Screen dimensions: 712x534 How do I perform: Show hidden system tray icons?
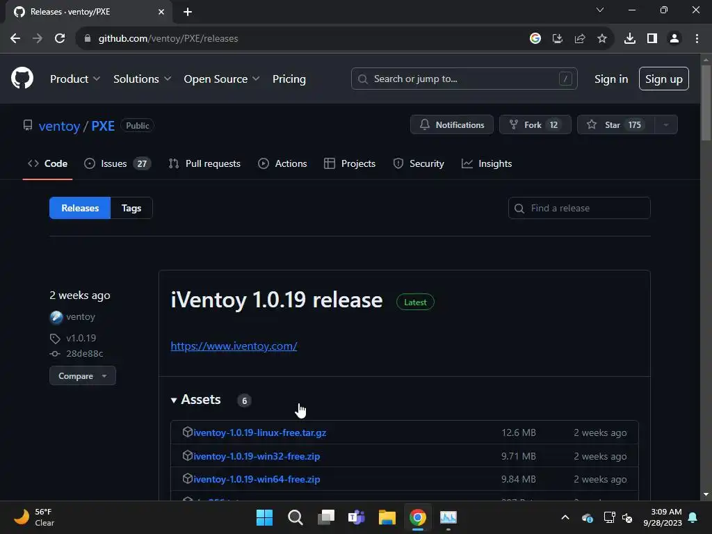[565, 517]
